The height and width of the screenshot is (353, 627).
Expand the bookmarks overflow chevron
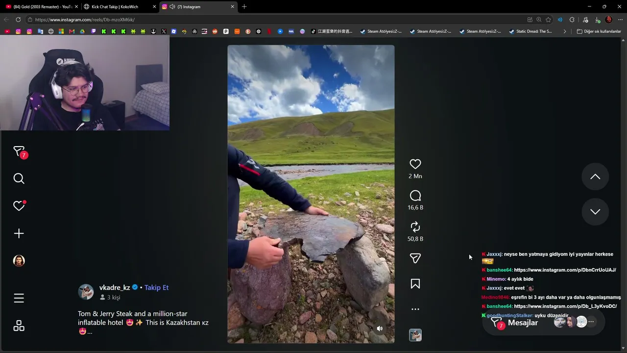[x=565, y=31]
